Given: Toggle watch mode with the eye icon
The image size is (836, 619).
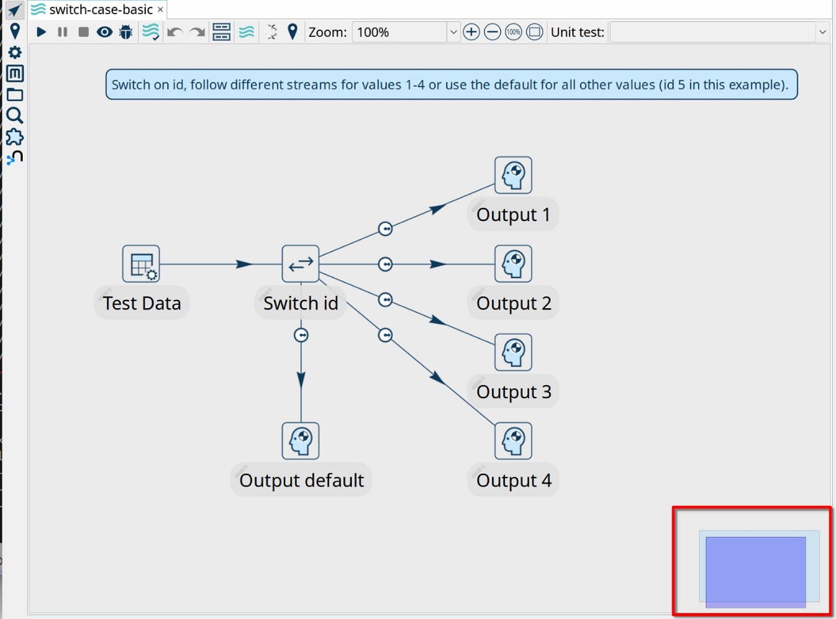Looking at the screenshot, I should click(x=104, y=32).
